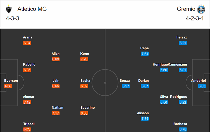Select Nathan's 7.17 rating badge
This screenshot has height=132, width=210.
(56, 113)
